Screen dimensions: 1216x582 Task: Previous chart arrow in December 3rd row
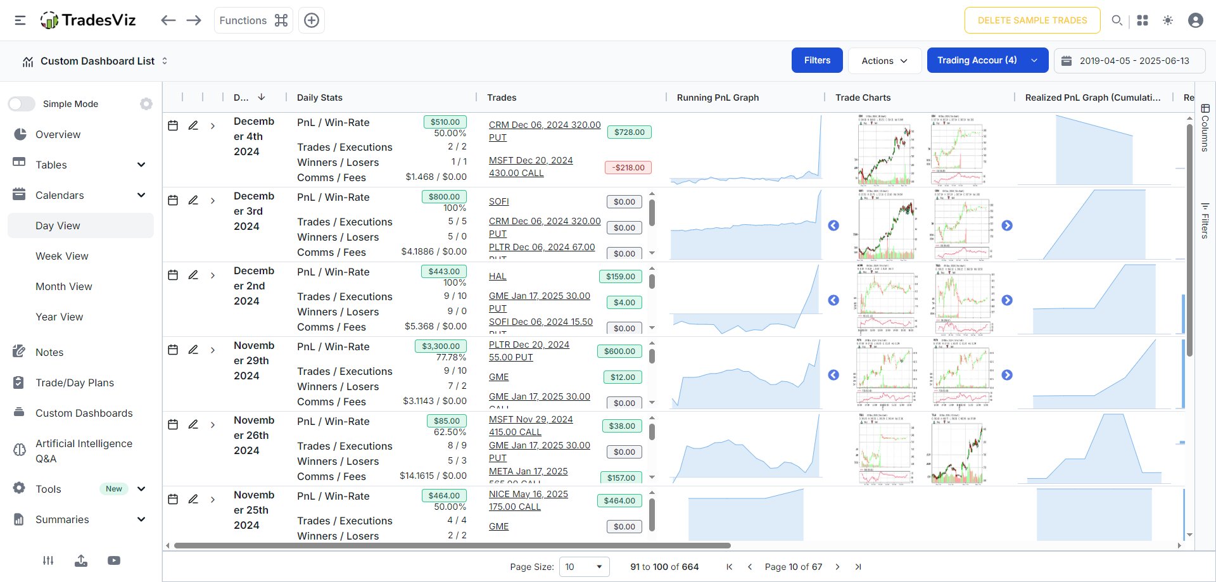click(x=833, y=225)
